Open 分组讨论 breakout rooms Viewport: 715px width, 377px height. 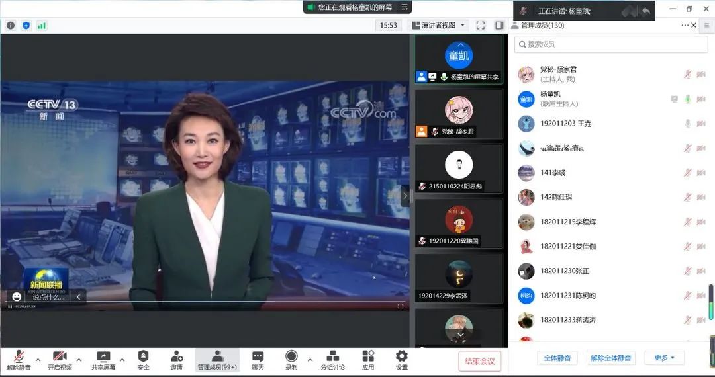(x=333, y=360)
